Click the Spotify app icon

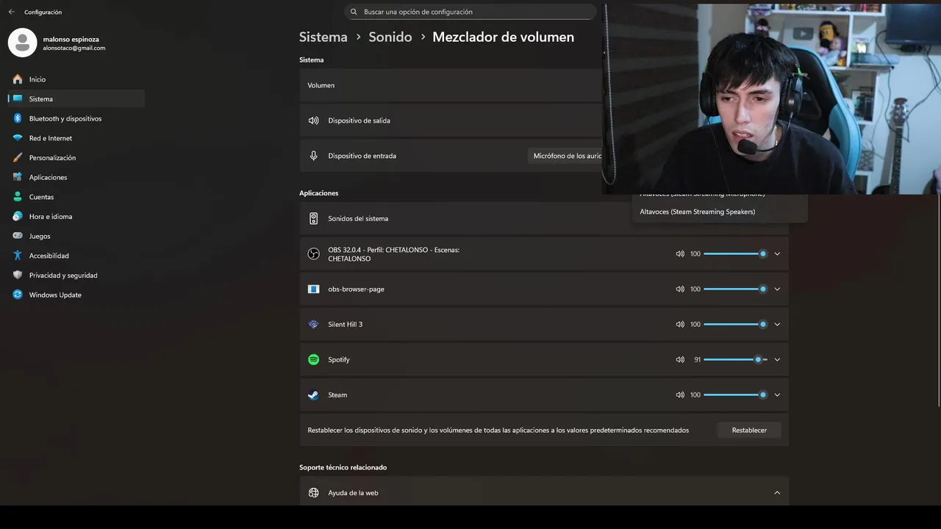tap(313, 359)
